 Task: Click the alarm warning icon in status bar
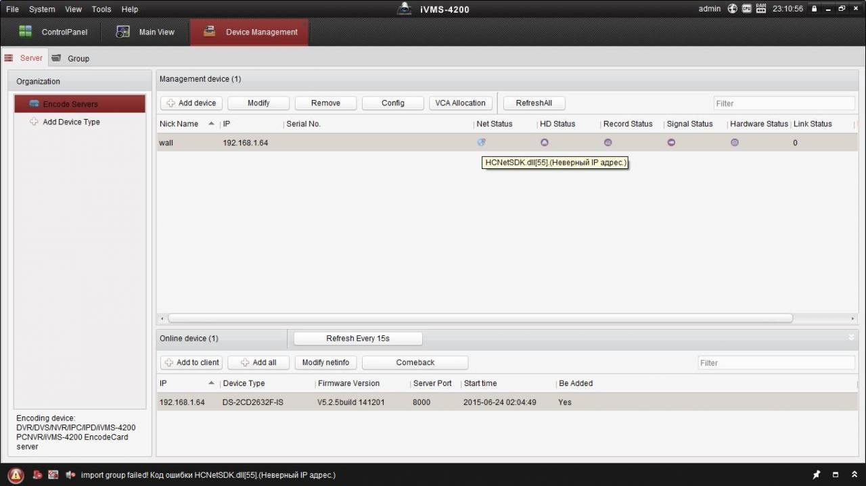16,475
